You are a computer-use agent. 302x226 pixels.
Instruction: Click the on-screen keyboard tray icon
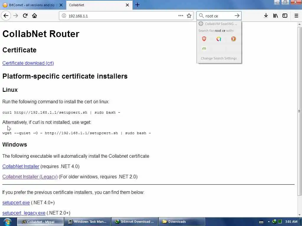coord(261,222)
